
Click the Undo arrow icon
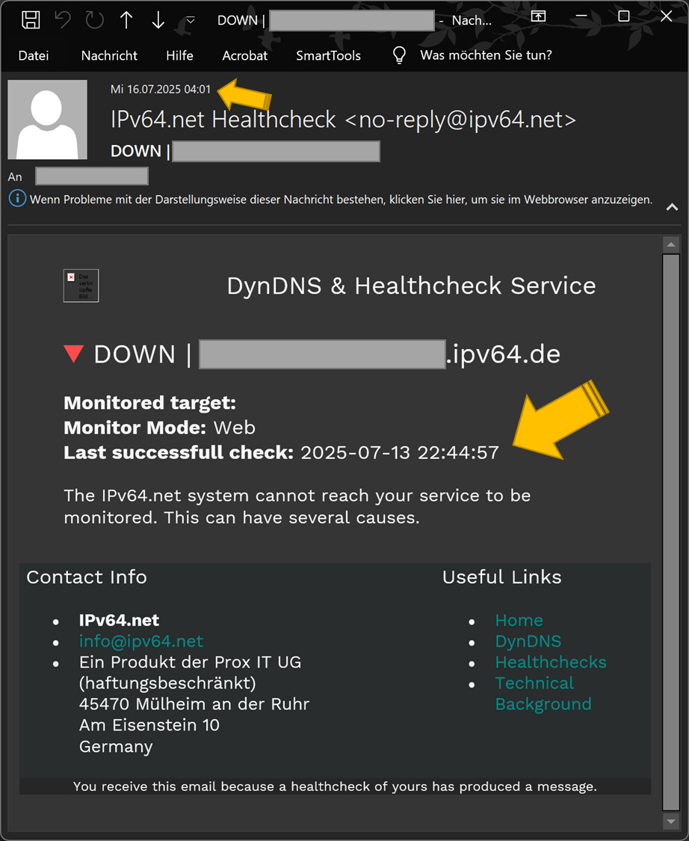pos(63,20)
